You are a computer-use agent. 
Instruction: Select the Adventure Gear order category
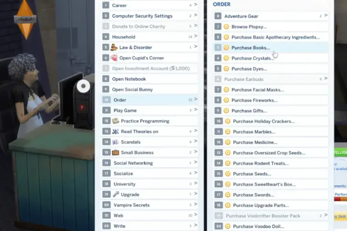271,16
